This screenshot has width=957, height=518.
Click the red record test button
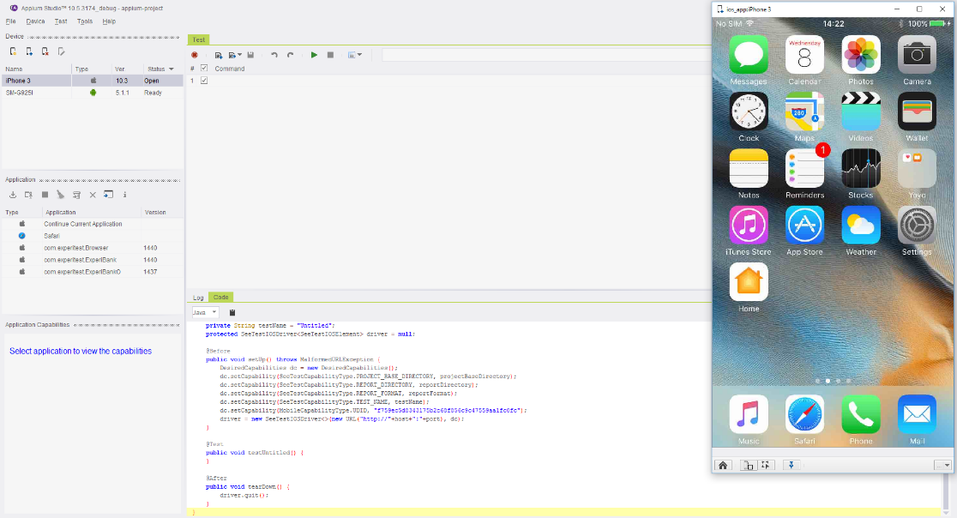[195, 55]
